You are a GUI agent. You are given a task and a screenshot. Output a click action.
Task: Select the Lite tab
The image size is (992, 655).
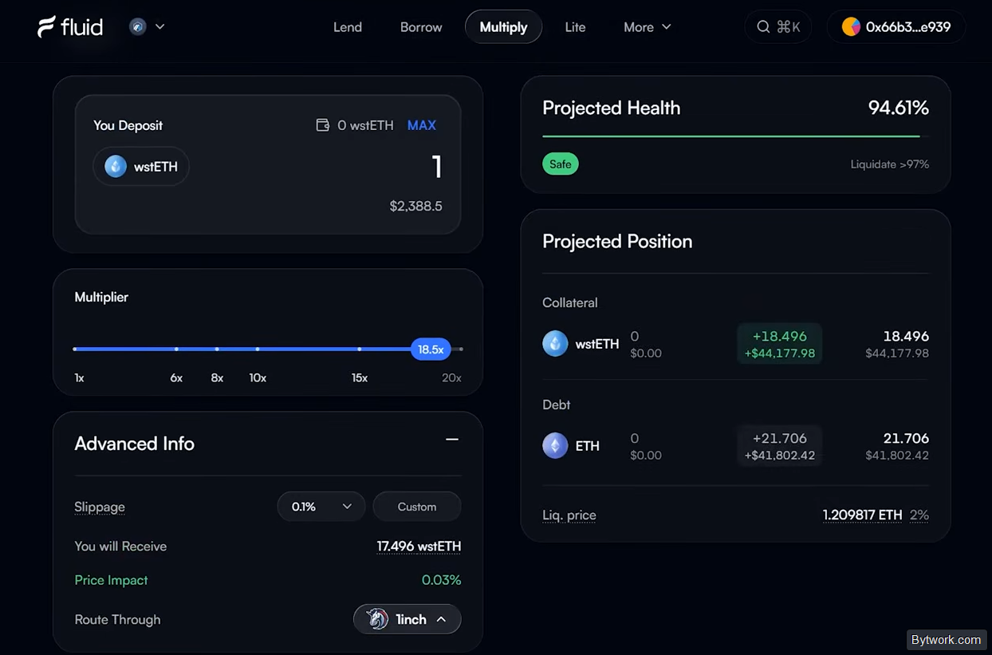tap(575, 27)
